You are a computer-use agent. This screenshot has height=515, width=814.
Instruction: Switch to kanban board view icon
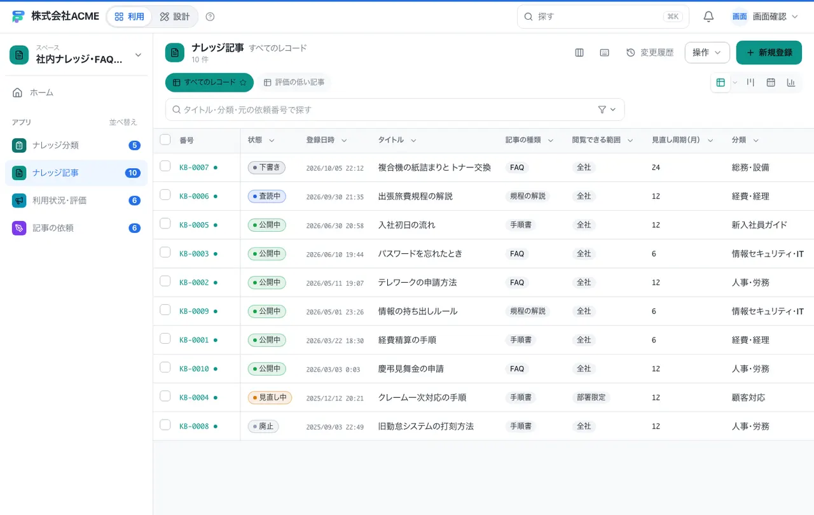coord(751,82)
